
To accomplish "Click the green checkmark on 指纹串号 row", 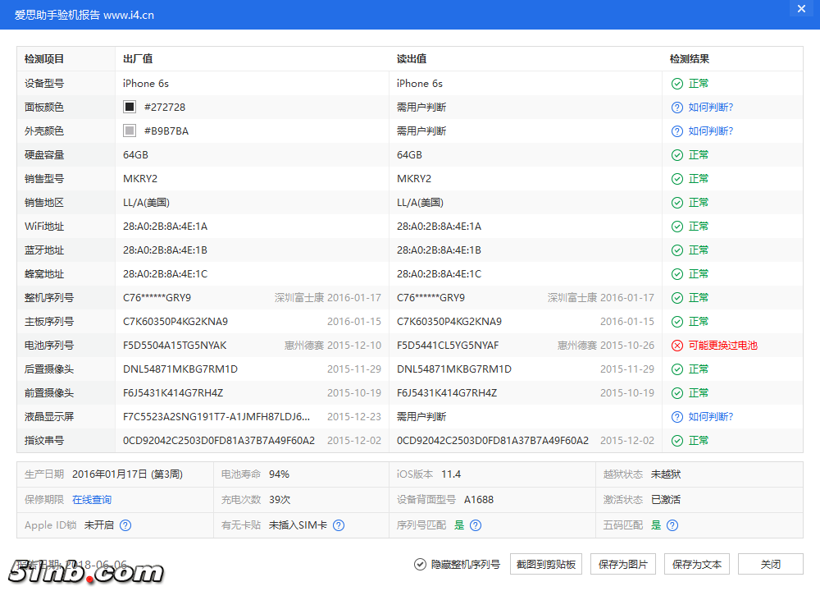I will point(676,440).
